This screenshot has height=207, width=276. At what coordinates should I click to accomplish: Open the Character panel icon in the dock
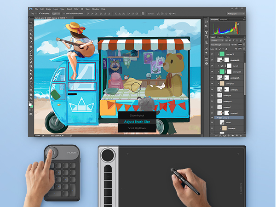click(x=207, y=49)
